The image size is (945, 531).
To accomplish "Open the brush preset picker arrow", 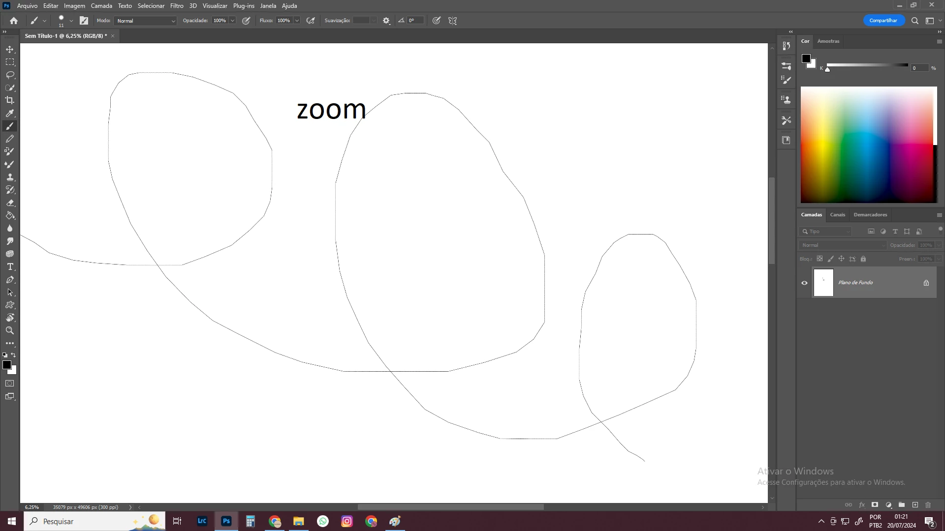I will [71, 21].
